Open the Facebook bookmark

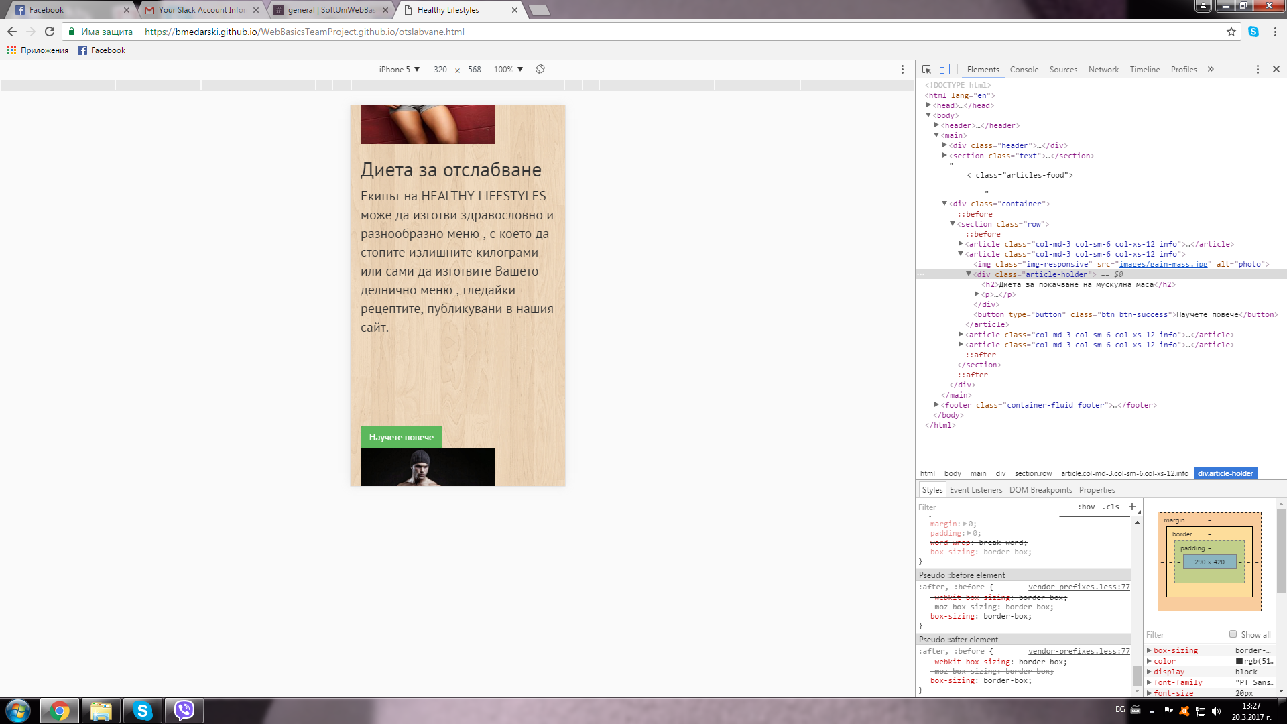[102, 50]
